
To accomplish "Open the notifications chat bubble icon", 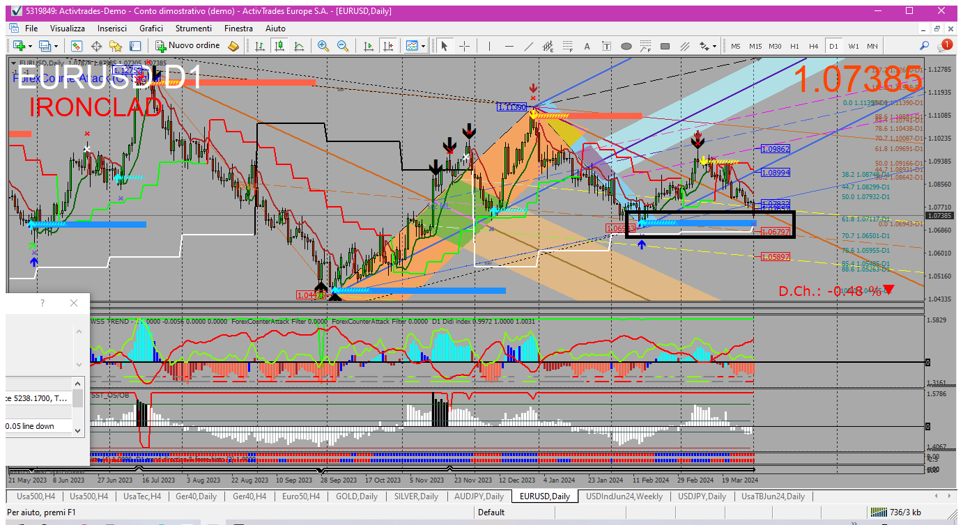I will point(944,45).
